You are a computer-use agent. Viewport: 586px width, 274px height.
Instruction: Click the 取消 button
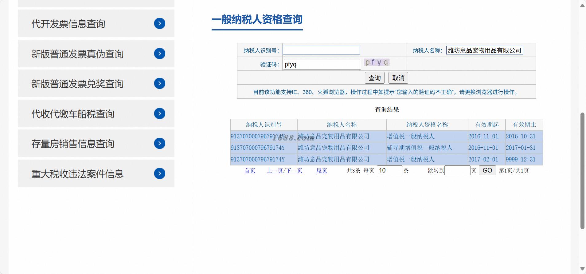pyautogui.click(x=398, y=78)
